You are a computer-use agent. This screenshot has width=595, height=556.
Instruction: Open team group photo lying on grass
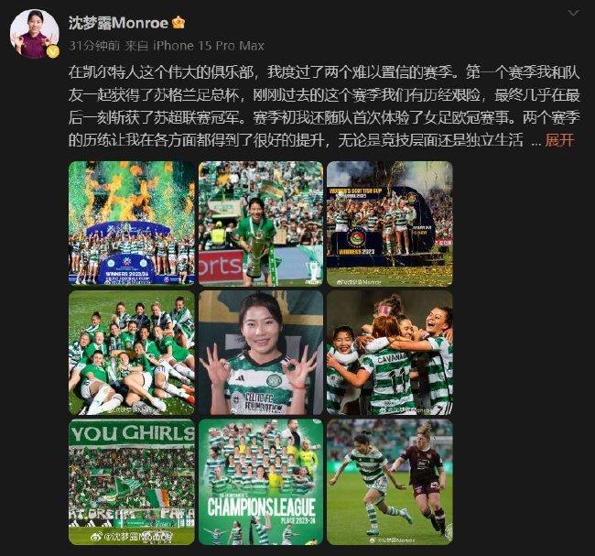click(x=132, y=353)
